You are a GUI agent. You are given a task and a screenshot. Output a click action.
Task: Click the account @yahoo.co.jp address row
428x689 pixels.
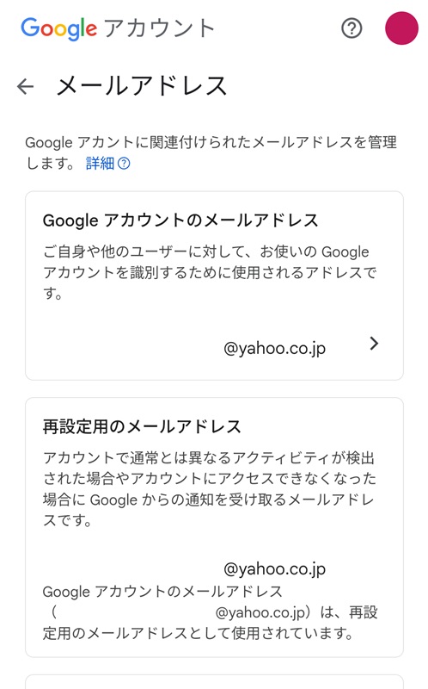(x=215, y=348)
